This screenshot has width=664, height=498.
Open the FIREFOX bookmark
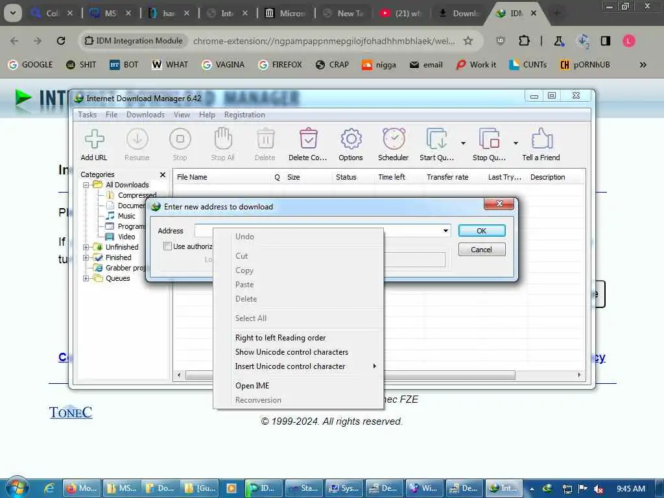[280, 65]
